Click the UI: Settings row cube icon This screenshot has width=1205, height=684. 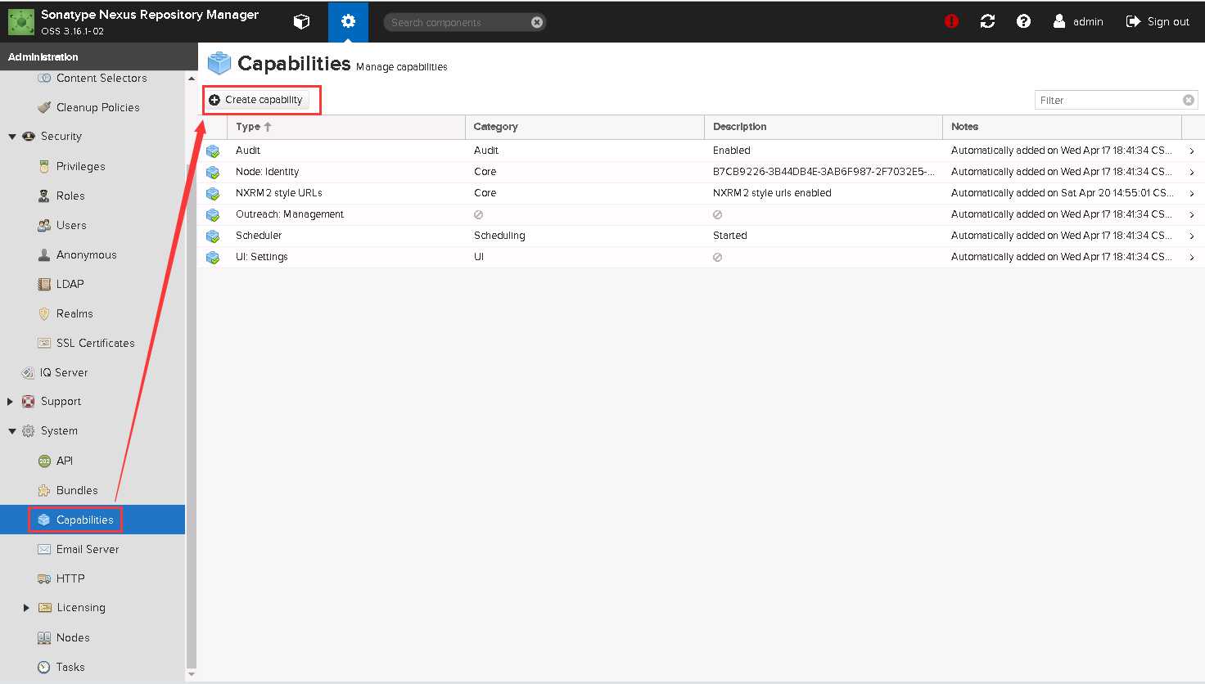(213, 257)
